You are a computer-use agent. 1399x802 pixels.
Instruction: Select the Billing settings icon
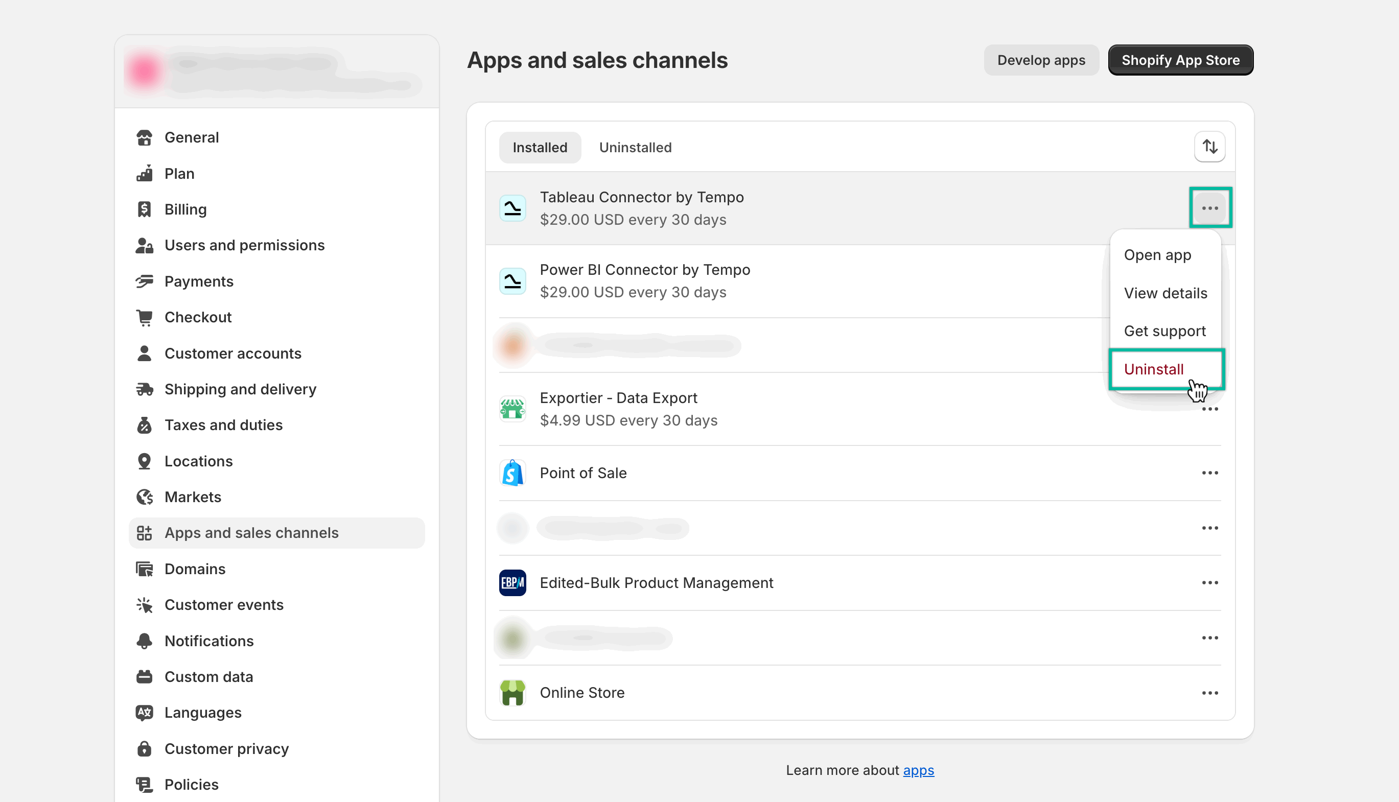[x=144, y=209]
